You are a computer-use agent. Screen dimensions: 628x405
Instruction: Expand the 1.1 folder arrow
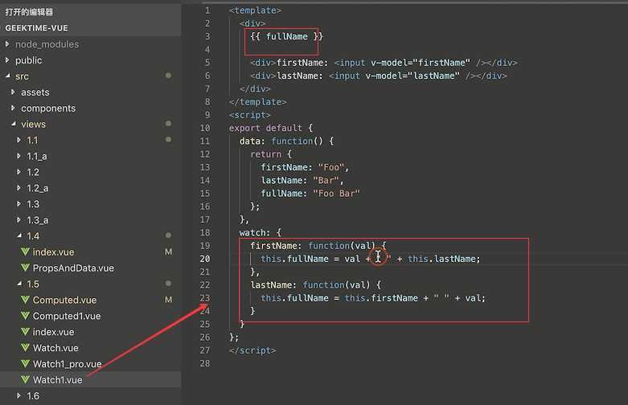click(x=18, y=140)
